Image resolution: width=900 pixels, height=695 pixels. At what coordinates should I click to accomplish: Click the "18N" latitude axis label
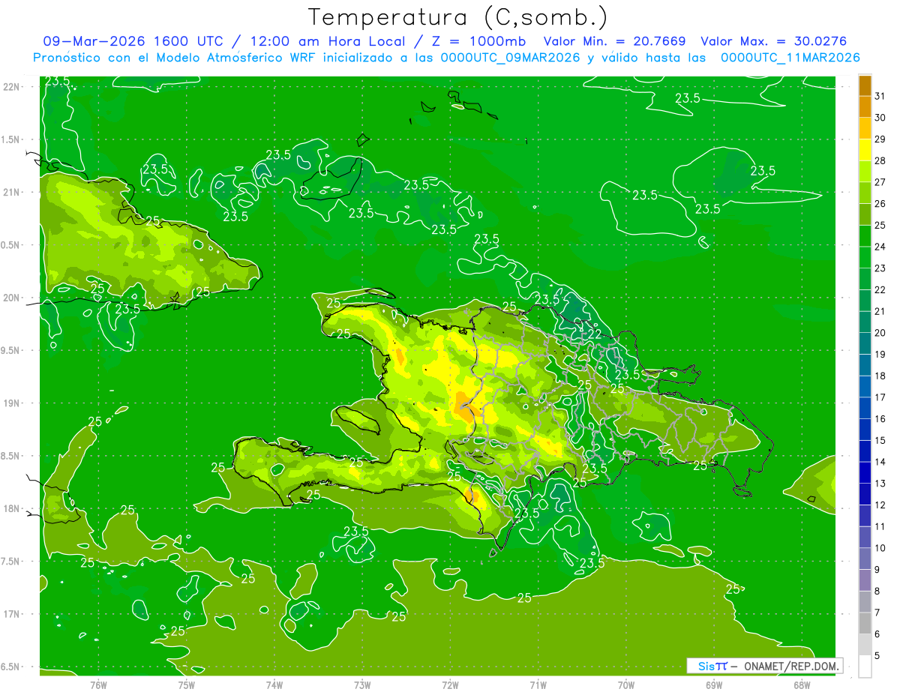coord(11,508)
